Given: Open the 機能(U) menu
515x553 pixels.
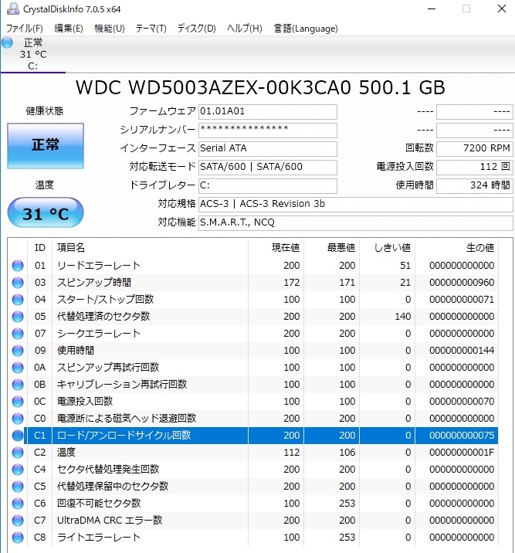Looking at the screenshot, I should tap(110, 29).
